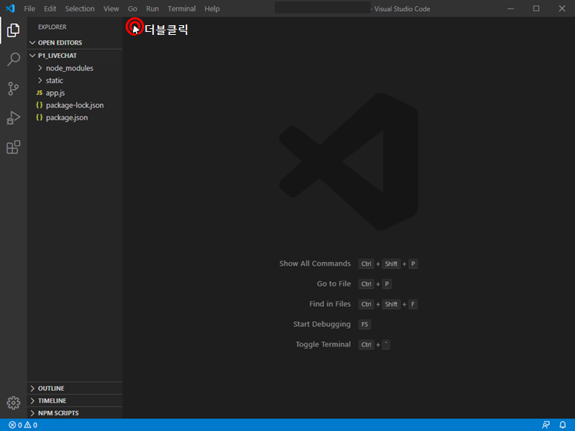The height and width of the screenshot is (431, 575).
Task: Open the Help menu
Action: coord(212,8)
